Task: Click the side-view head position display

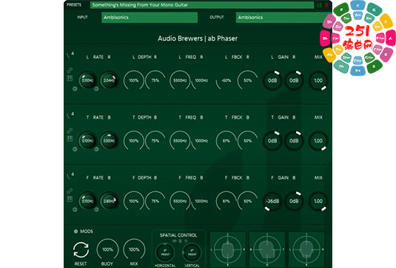Action: (x=267, y=250)
